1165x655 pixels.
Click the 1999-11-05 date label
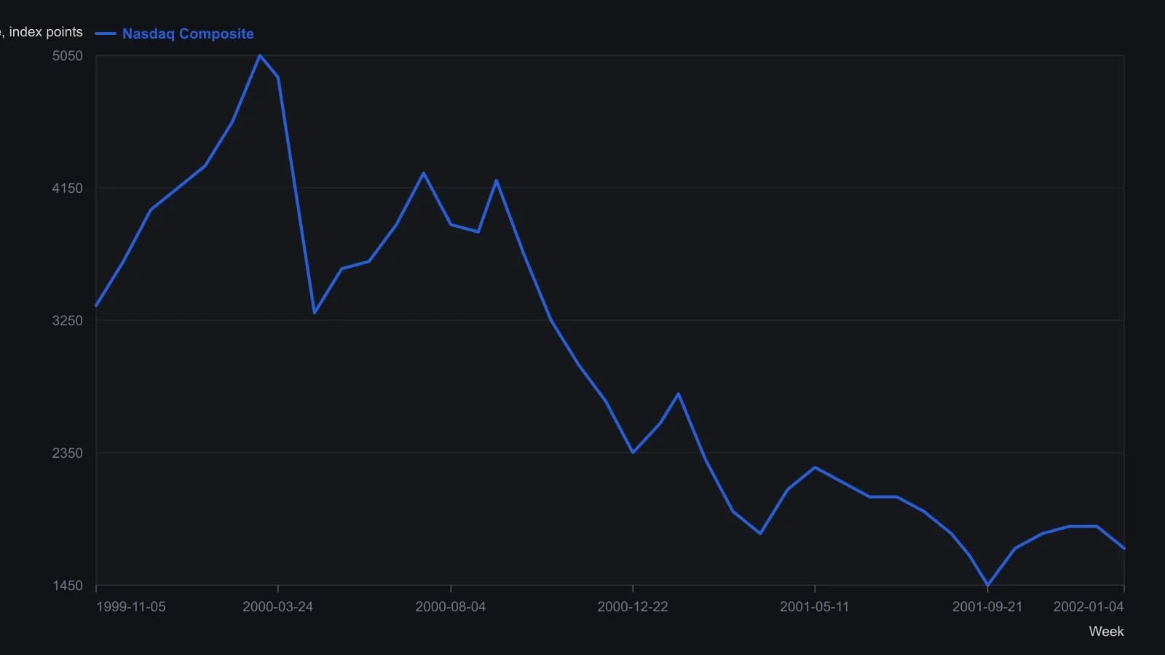pos(131,607)
